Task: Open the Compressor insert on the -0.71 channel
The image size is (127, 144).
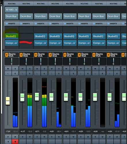Action: coord(41,43)
